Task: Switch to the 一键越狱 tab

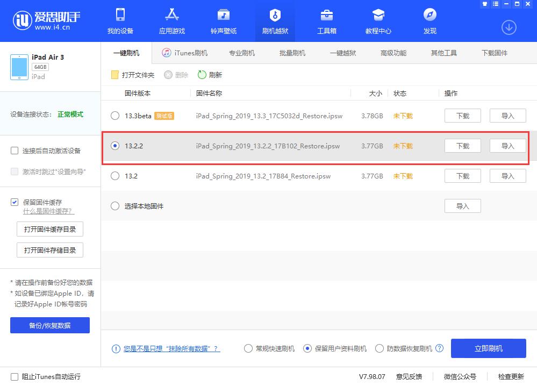Action: tap(342, 53)
